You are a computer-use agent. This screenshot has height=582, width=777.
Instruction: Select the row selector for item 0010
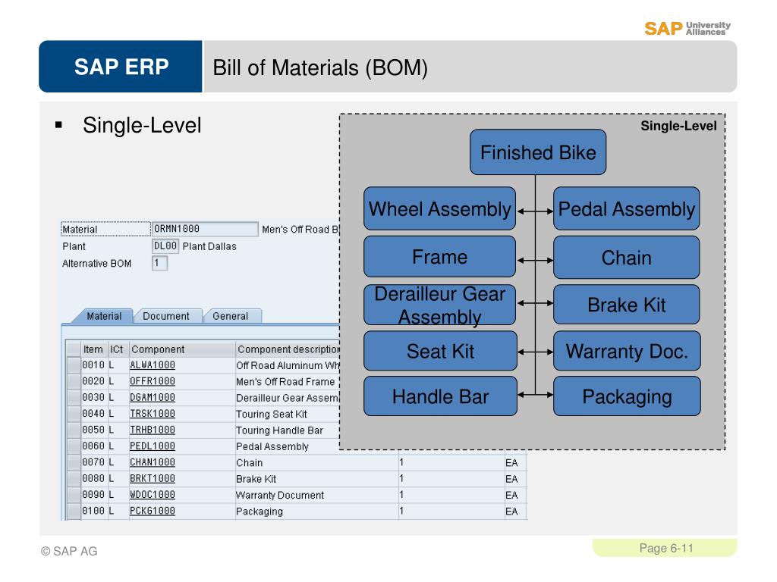tap(74, 365)
